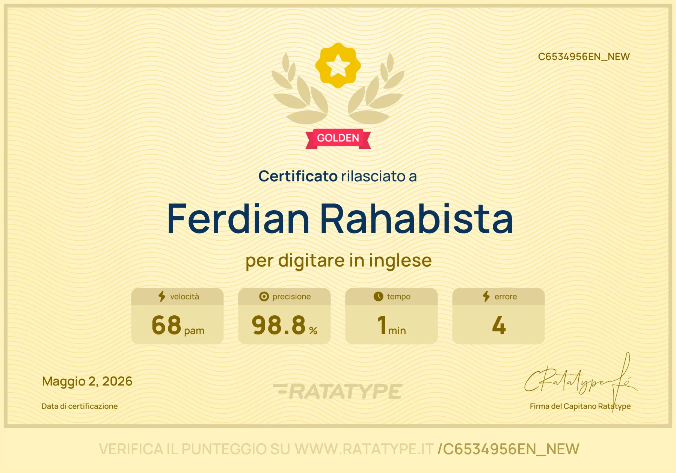The width and height of the screenshot is (676, 473).
Task: Click the text per digitare in inglese
Action: point(338,261)
